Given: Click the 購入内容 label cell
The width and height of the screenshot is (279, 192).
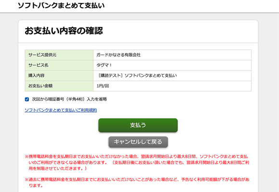Looking at the screenshot, I should (59, 75).
